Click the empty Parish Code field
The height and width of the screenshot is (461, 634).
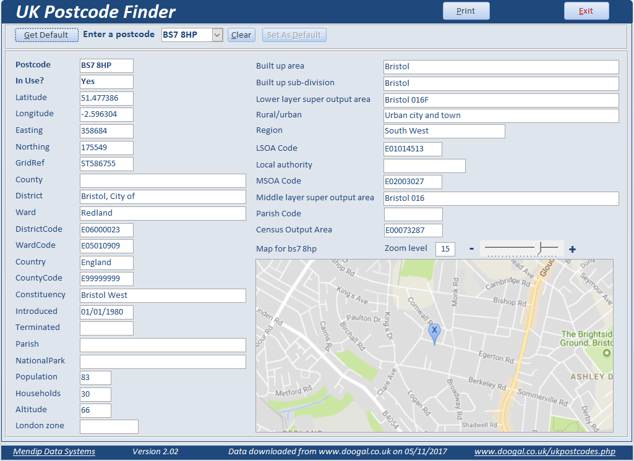[x=413, y=214]
